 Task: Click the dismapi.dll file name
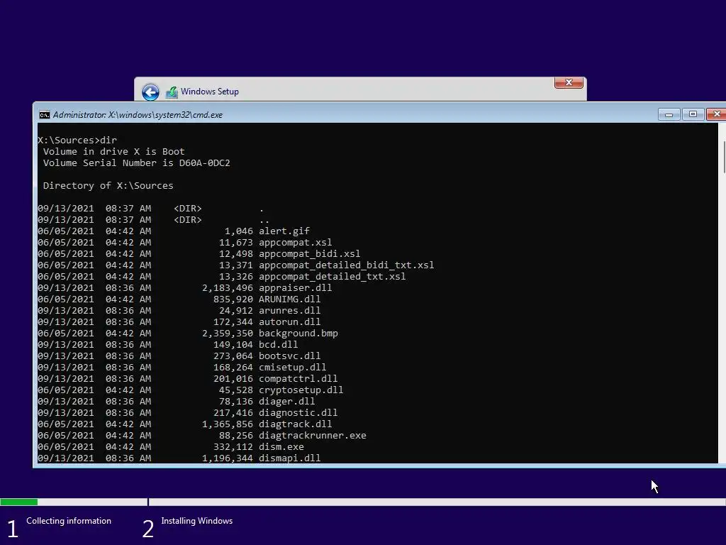(290, 458)
